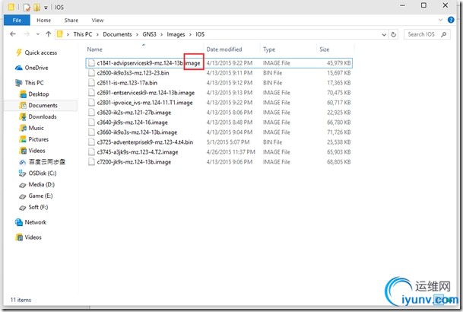
Task: Click the 5/1/2015 5:07 PM date cell
Action: (228, 142)
